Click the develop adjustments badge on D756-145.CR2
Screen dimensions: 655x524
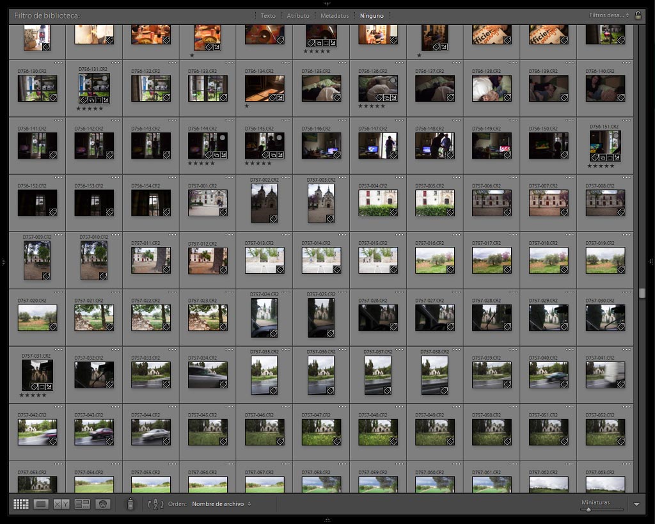pyautogui.click(x=280, y=155)
